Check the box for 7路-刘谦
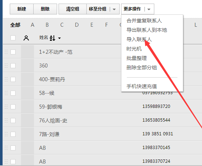The width and height of the screenshot is (202, 166). point(13,134)
